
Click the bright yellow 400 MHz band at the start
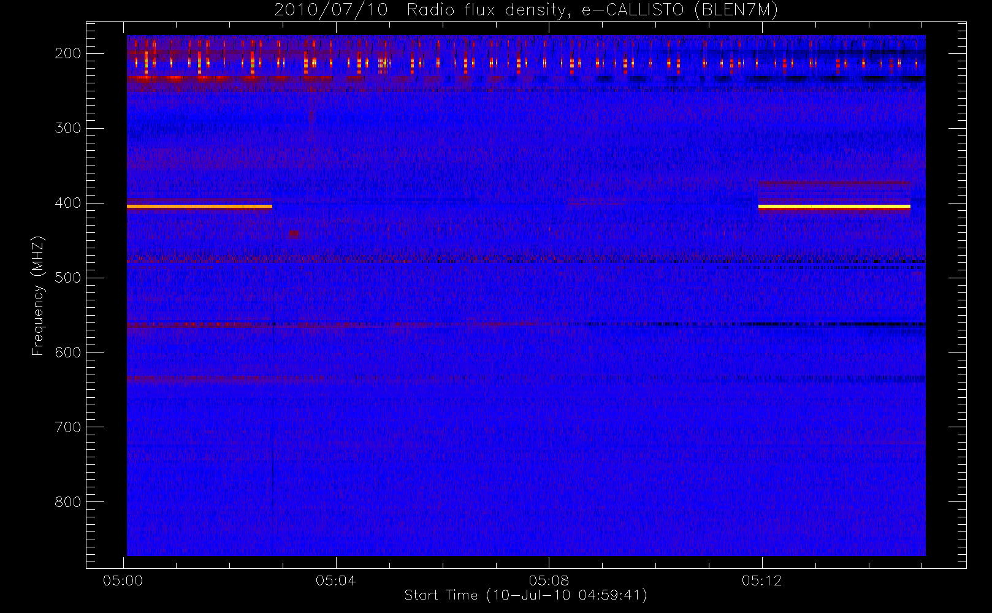(199, 207)
